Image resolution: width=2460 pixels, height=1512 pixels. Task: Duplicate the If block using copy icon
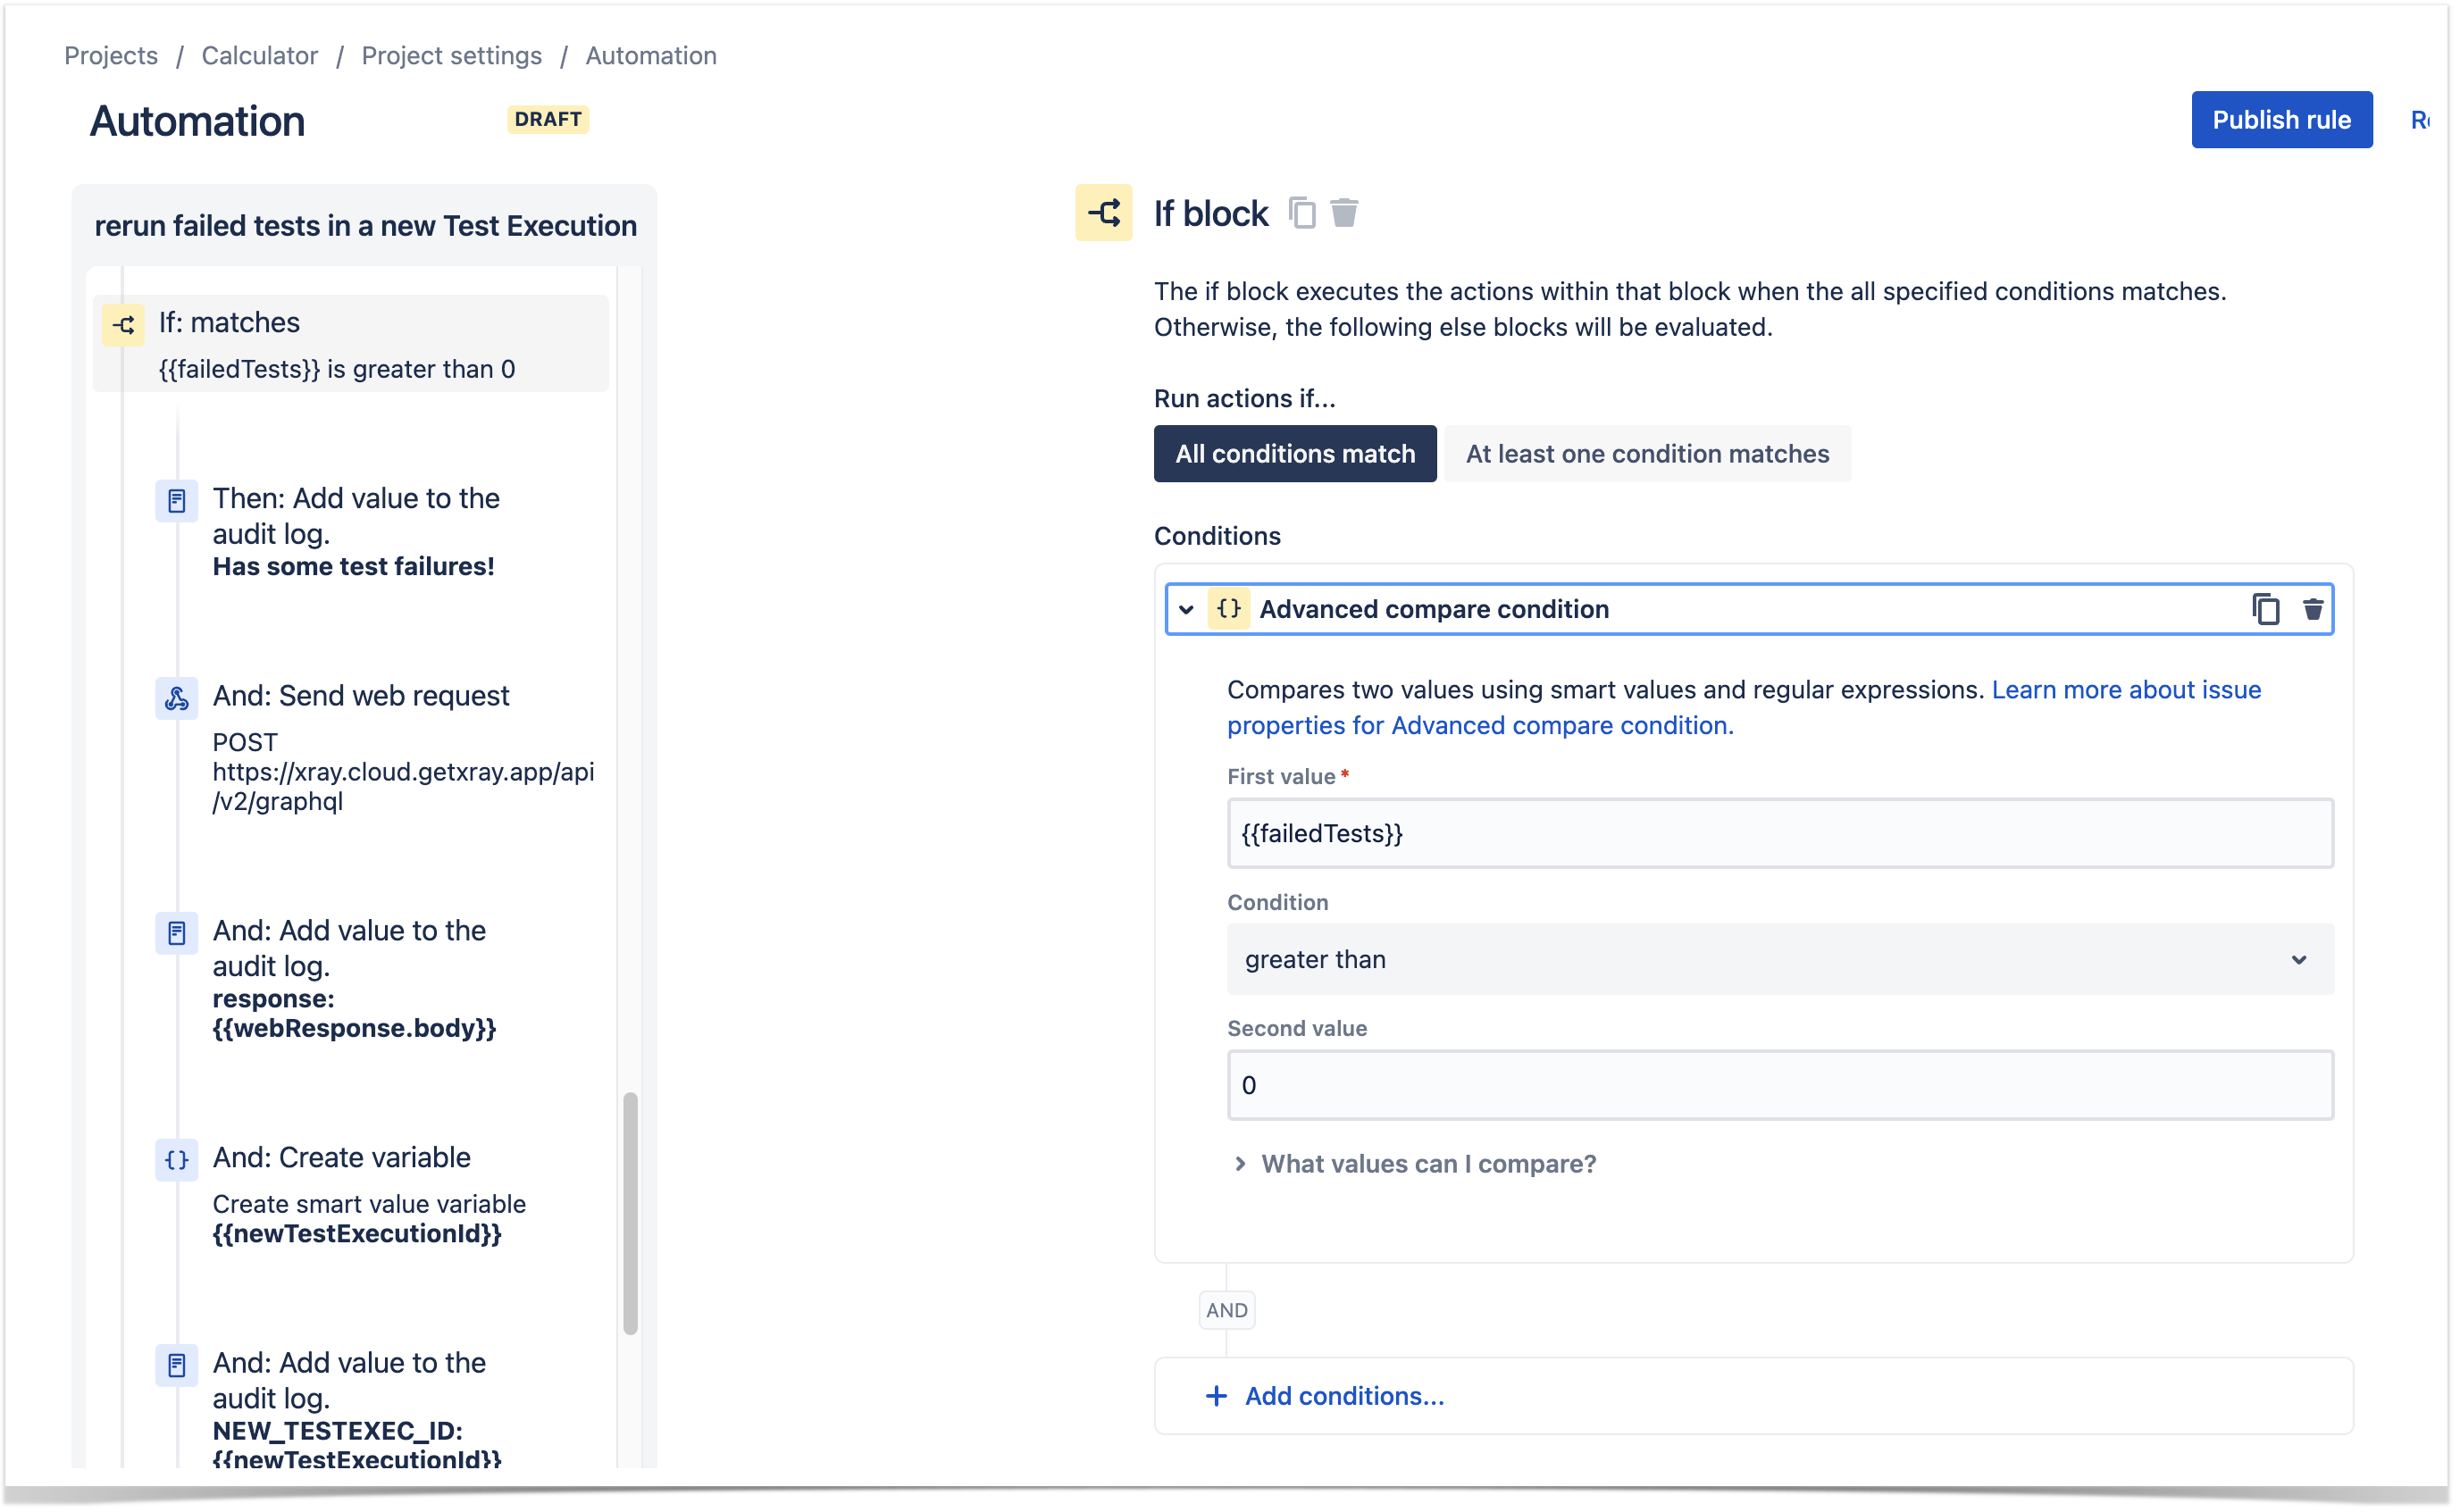click(1302, 213)
